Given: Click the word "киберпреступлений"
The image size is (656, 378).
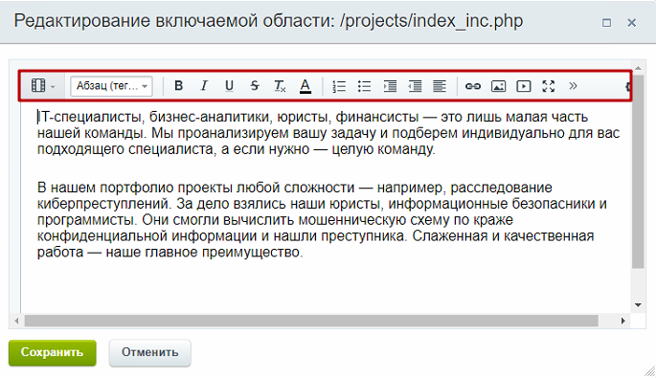Looking at the screenshot, I should coord(103,204).
